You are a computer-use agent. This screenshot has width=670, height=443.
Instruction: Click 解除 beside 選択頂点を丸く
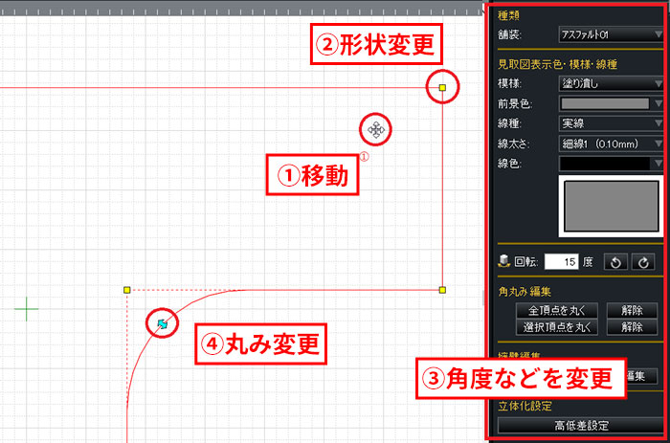click(x=632, y=327)
